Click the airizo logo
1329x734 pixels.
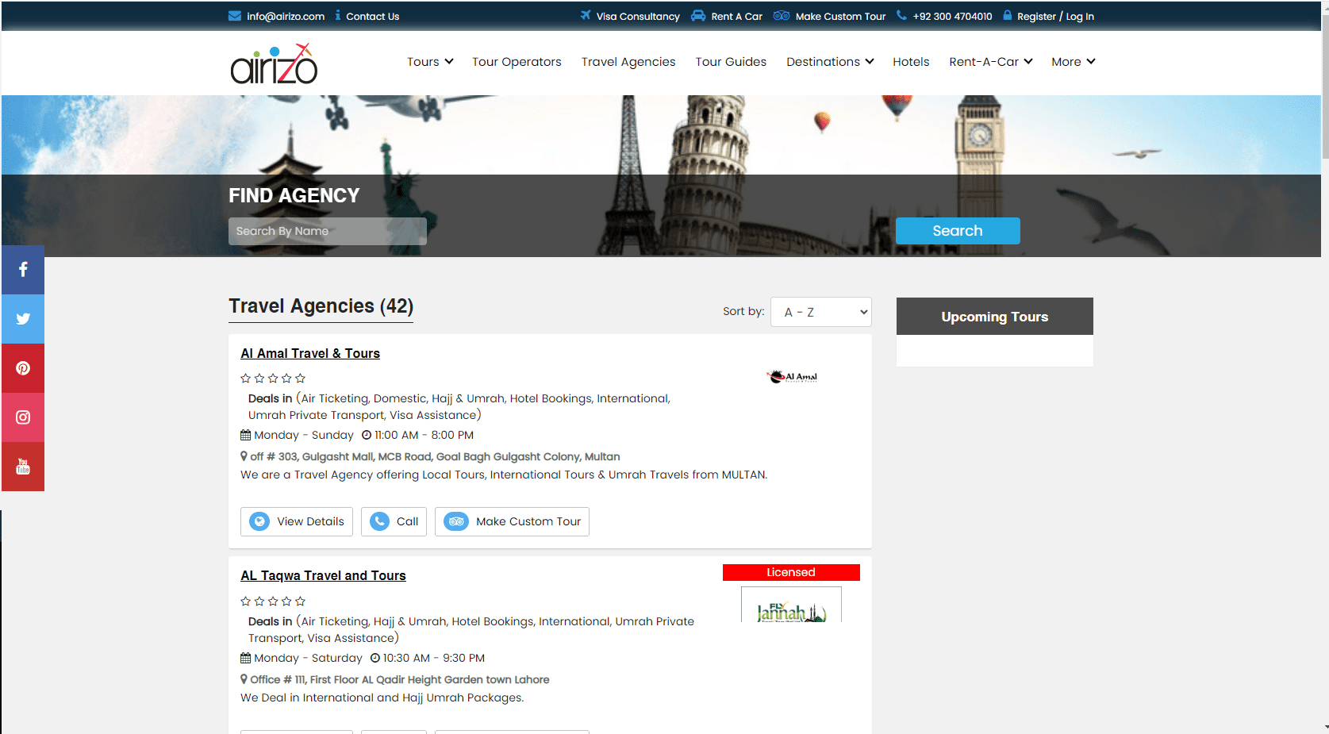tap(274, 64)
